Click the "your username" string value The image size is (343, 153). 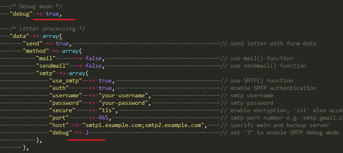coord(123,96)
